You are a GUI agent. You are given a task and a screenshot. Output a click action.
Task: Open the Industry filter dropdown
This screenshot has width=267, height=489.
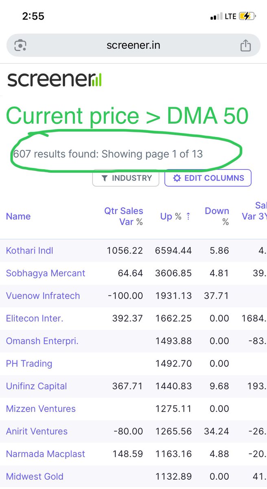click(x=126, y=178)
